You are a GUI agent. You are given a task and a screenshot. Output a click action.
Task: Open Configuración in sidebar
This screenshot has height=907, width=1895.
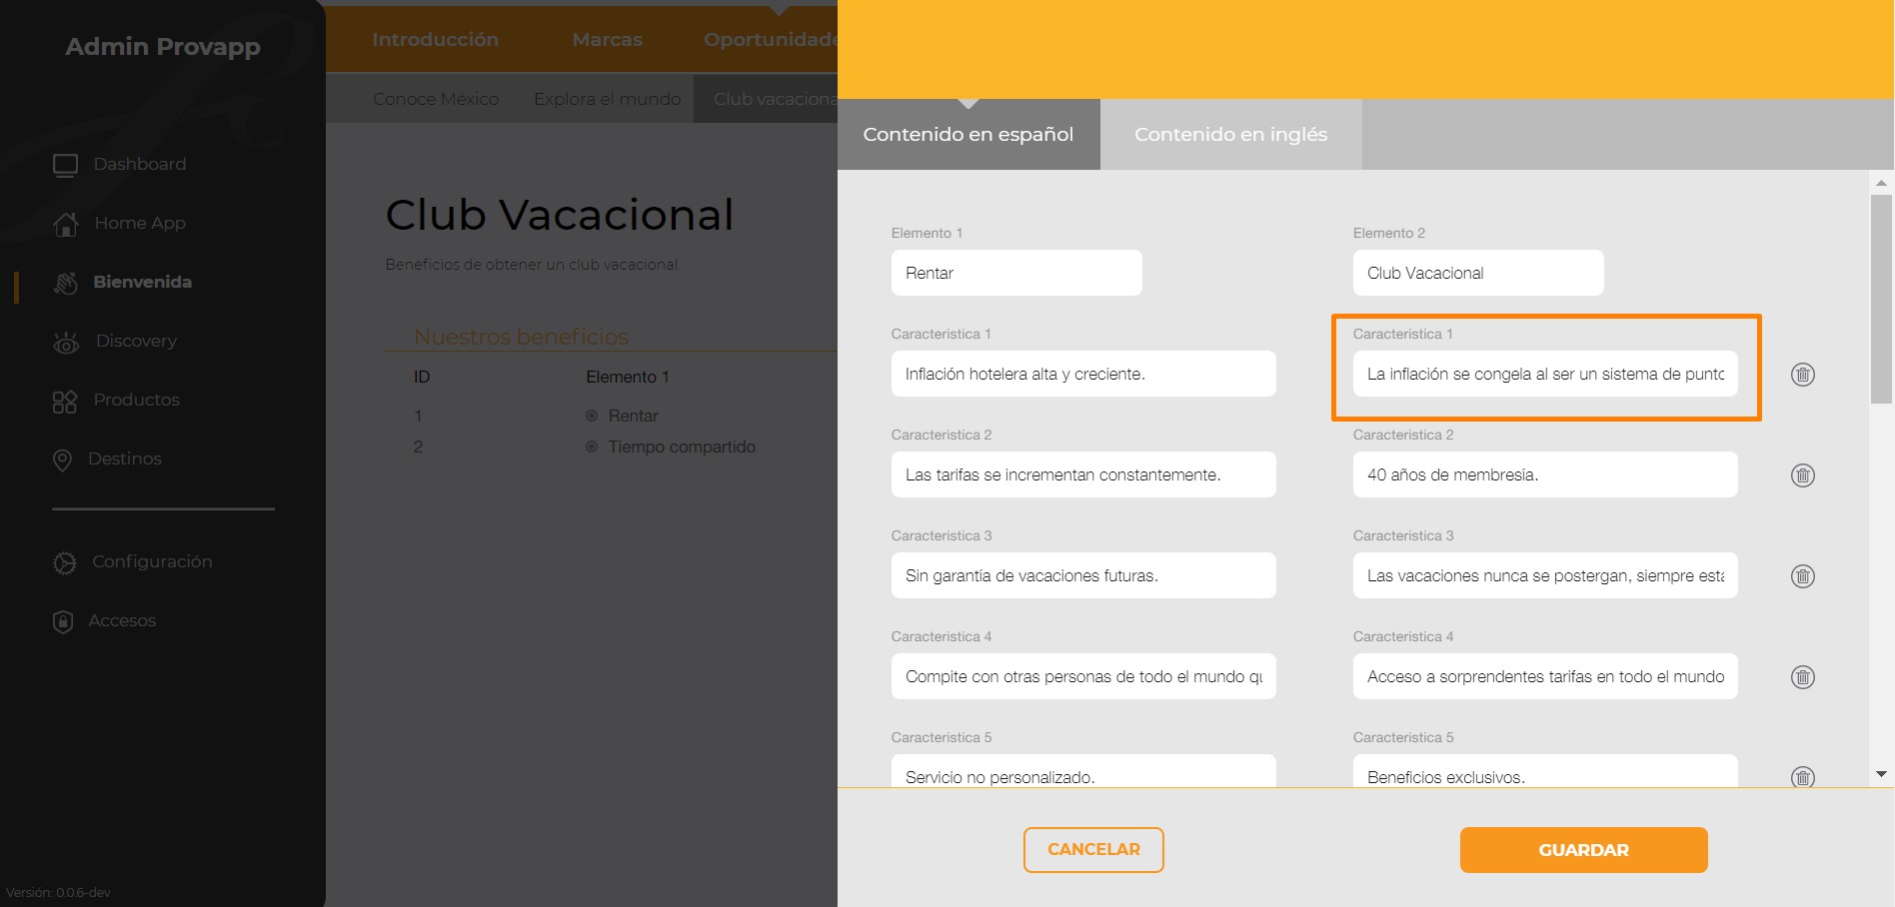pos(152,561)
